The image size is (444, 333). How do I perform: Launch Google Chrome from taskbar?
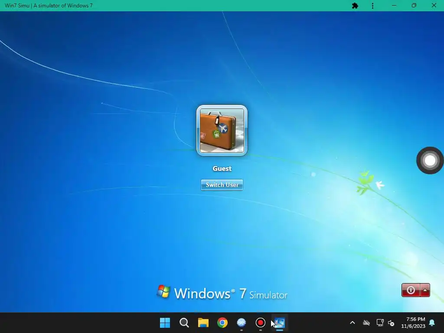(x=222, y=323)
